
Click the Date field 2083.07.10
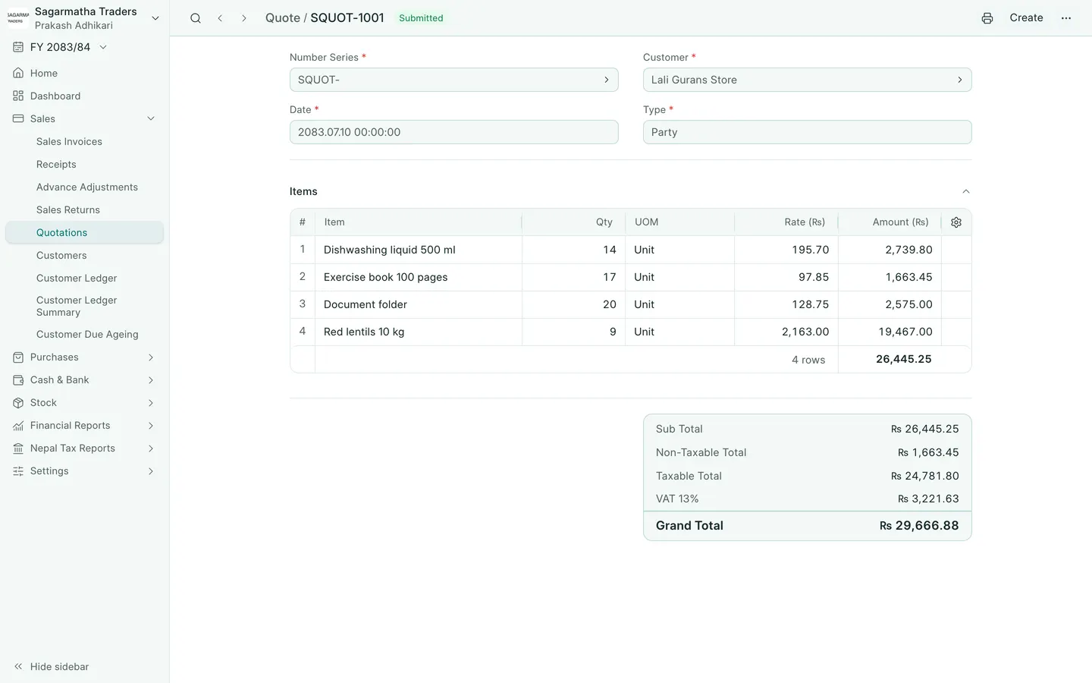(x=453, y=132)
